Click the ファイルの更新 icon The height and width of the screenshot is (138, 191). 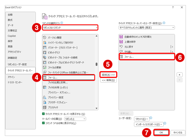tap(45, 68)
